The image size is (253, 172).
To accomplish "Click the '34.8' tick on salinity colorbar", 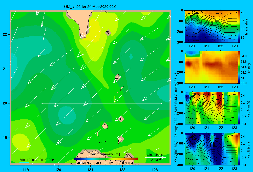I will (x=243, y=56).
